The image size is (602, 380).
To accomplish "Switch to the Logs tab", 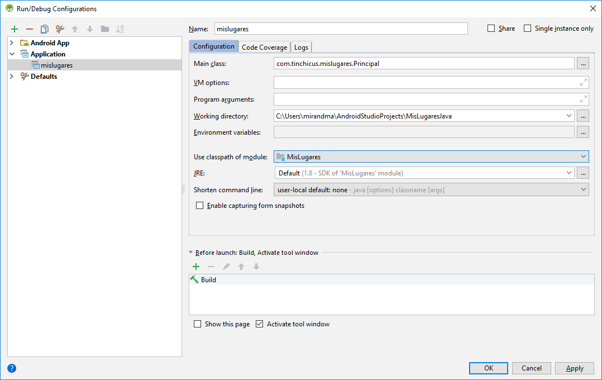I will (301, 47).
